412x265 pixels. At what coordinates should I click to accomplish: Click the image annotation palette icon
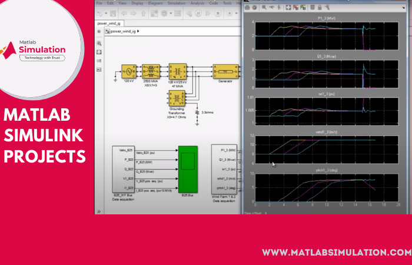coord(99,69)
